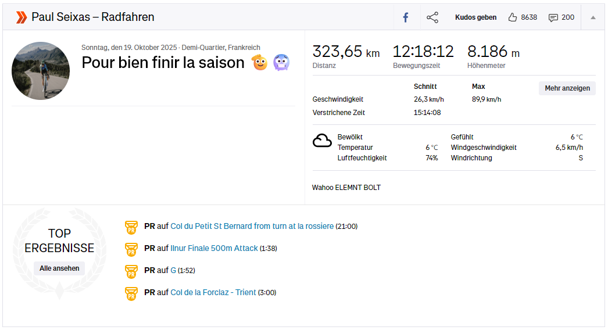
Task: View all results via Alle ansehen
Action: pyautogui.click(x=59, y=268)
